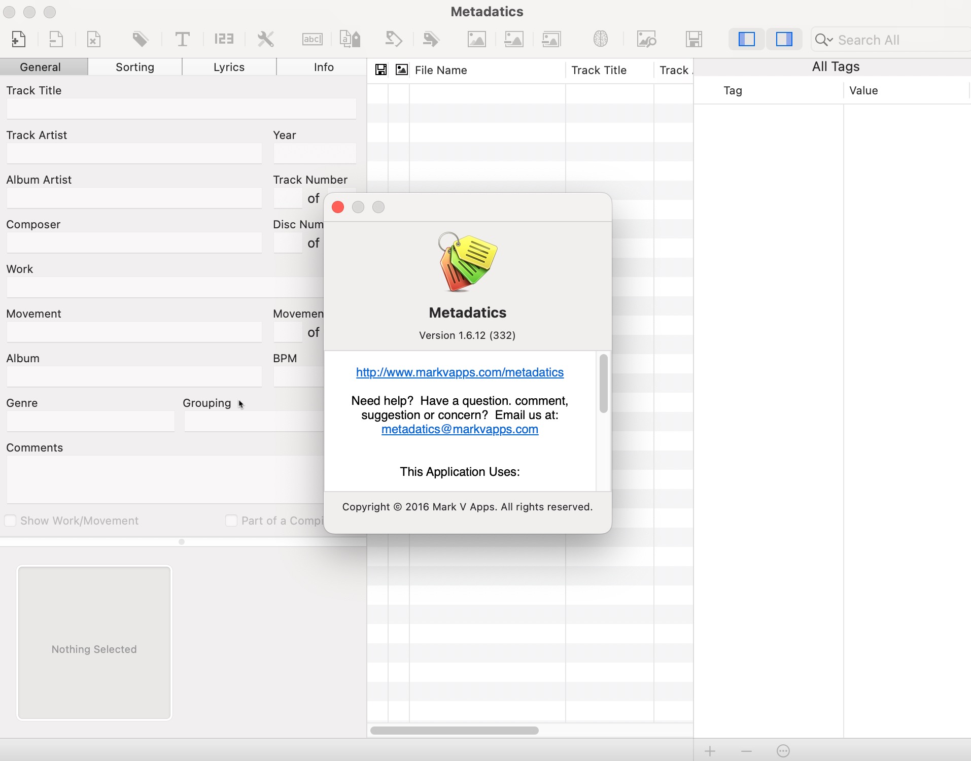The width and height of the screenshot is (971, 761).
Task: Click the remove file (minus document) icon
Action: (56, 39)
